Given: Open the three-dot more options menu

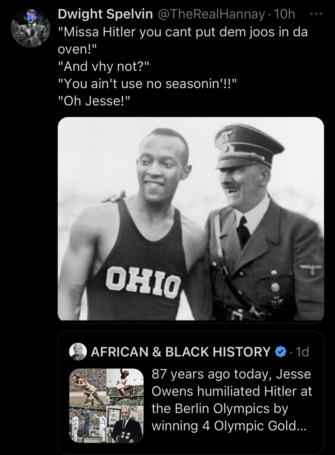Looking at the screenshot, I should tap(316, 14).
